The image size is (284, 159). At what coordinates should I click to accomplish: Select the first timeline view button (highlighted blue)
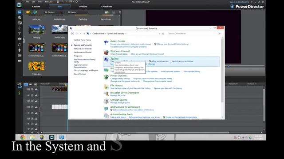[26, 84]
